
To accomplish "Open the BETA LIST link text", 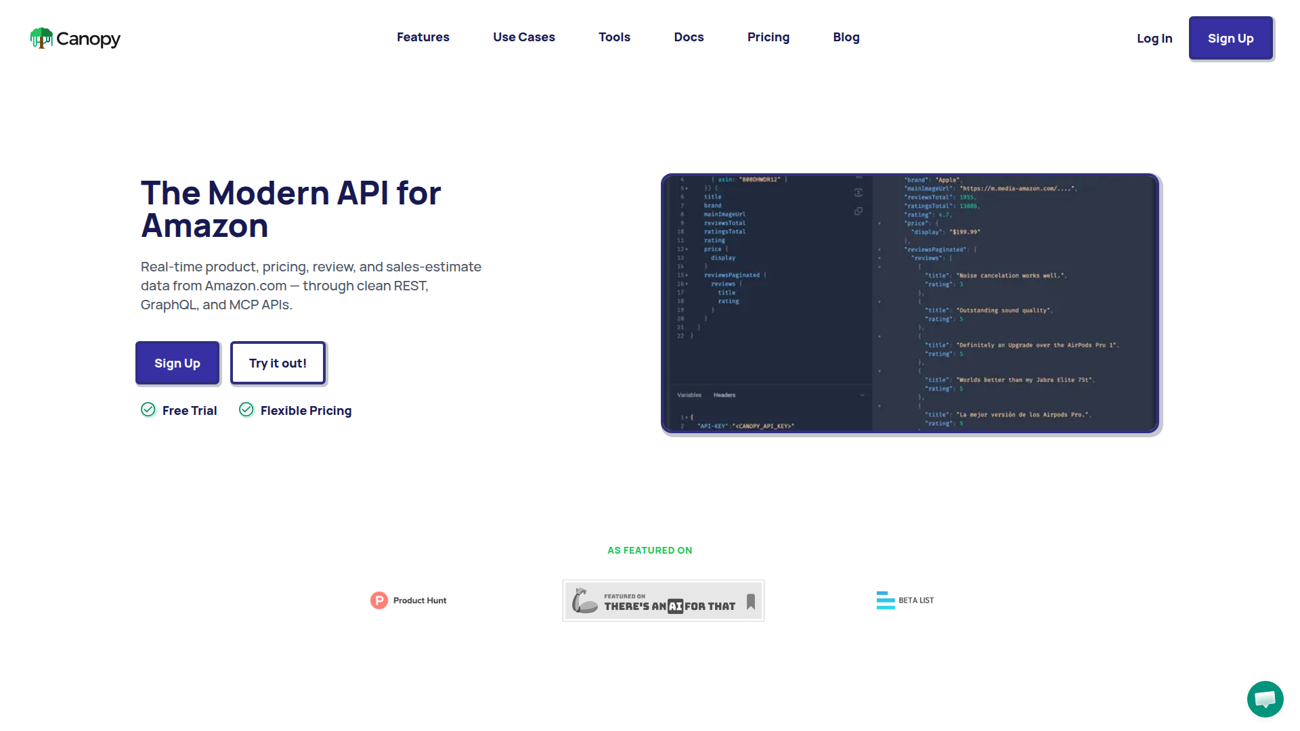I will (916, 600).
